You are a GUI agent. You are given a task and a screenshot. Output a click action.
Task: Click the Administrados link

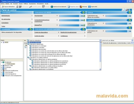click(x=5, y=16)
